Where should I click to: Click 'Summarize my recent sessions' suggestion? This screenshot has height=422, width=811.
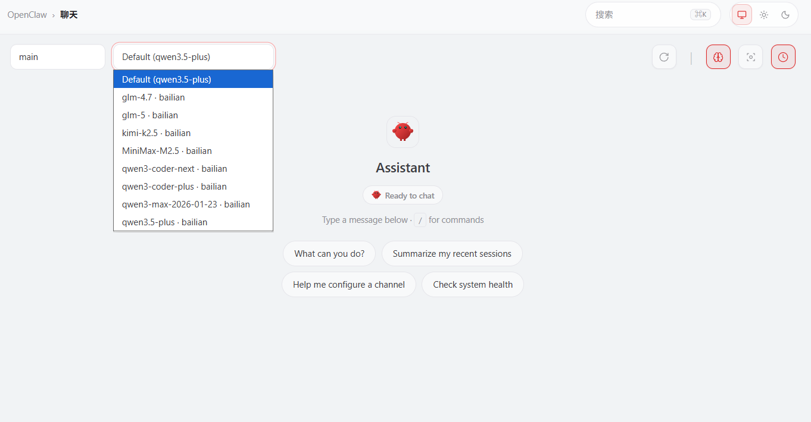coord(452,254)
